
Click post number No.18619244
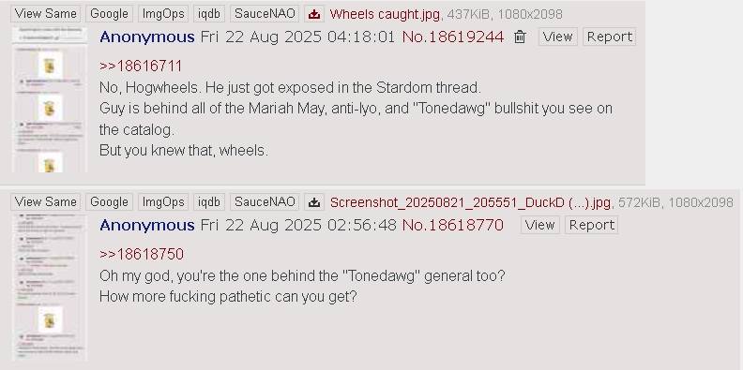[453, 37]
